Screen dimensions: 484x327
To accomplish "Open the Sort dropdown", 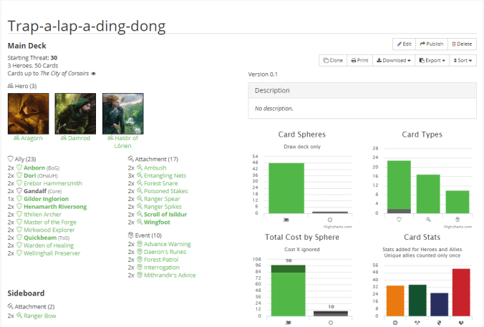I will click(463, 61).
